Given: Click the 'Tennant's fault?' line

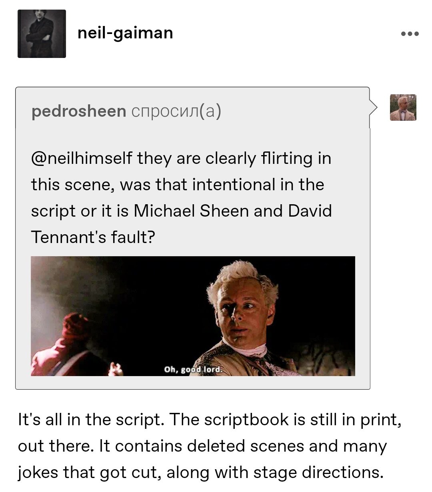Looking at the screenshot, I should click(x=93, y=237).
